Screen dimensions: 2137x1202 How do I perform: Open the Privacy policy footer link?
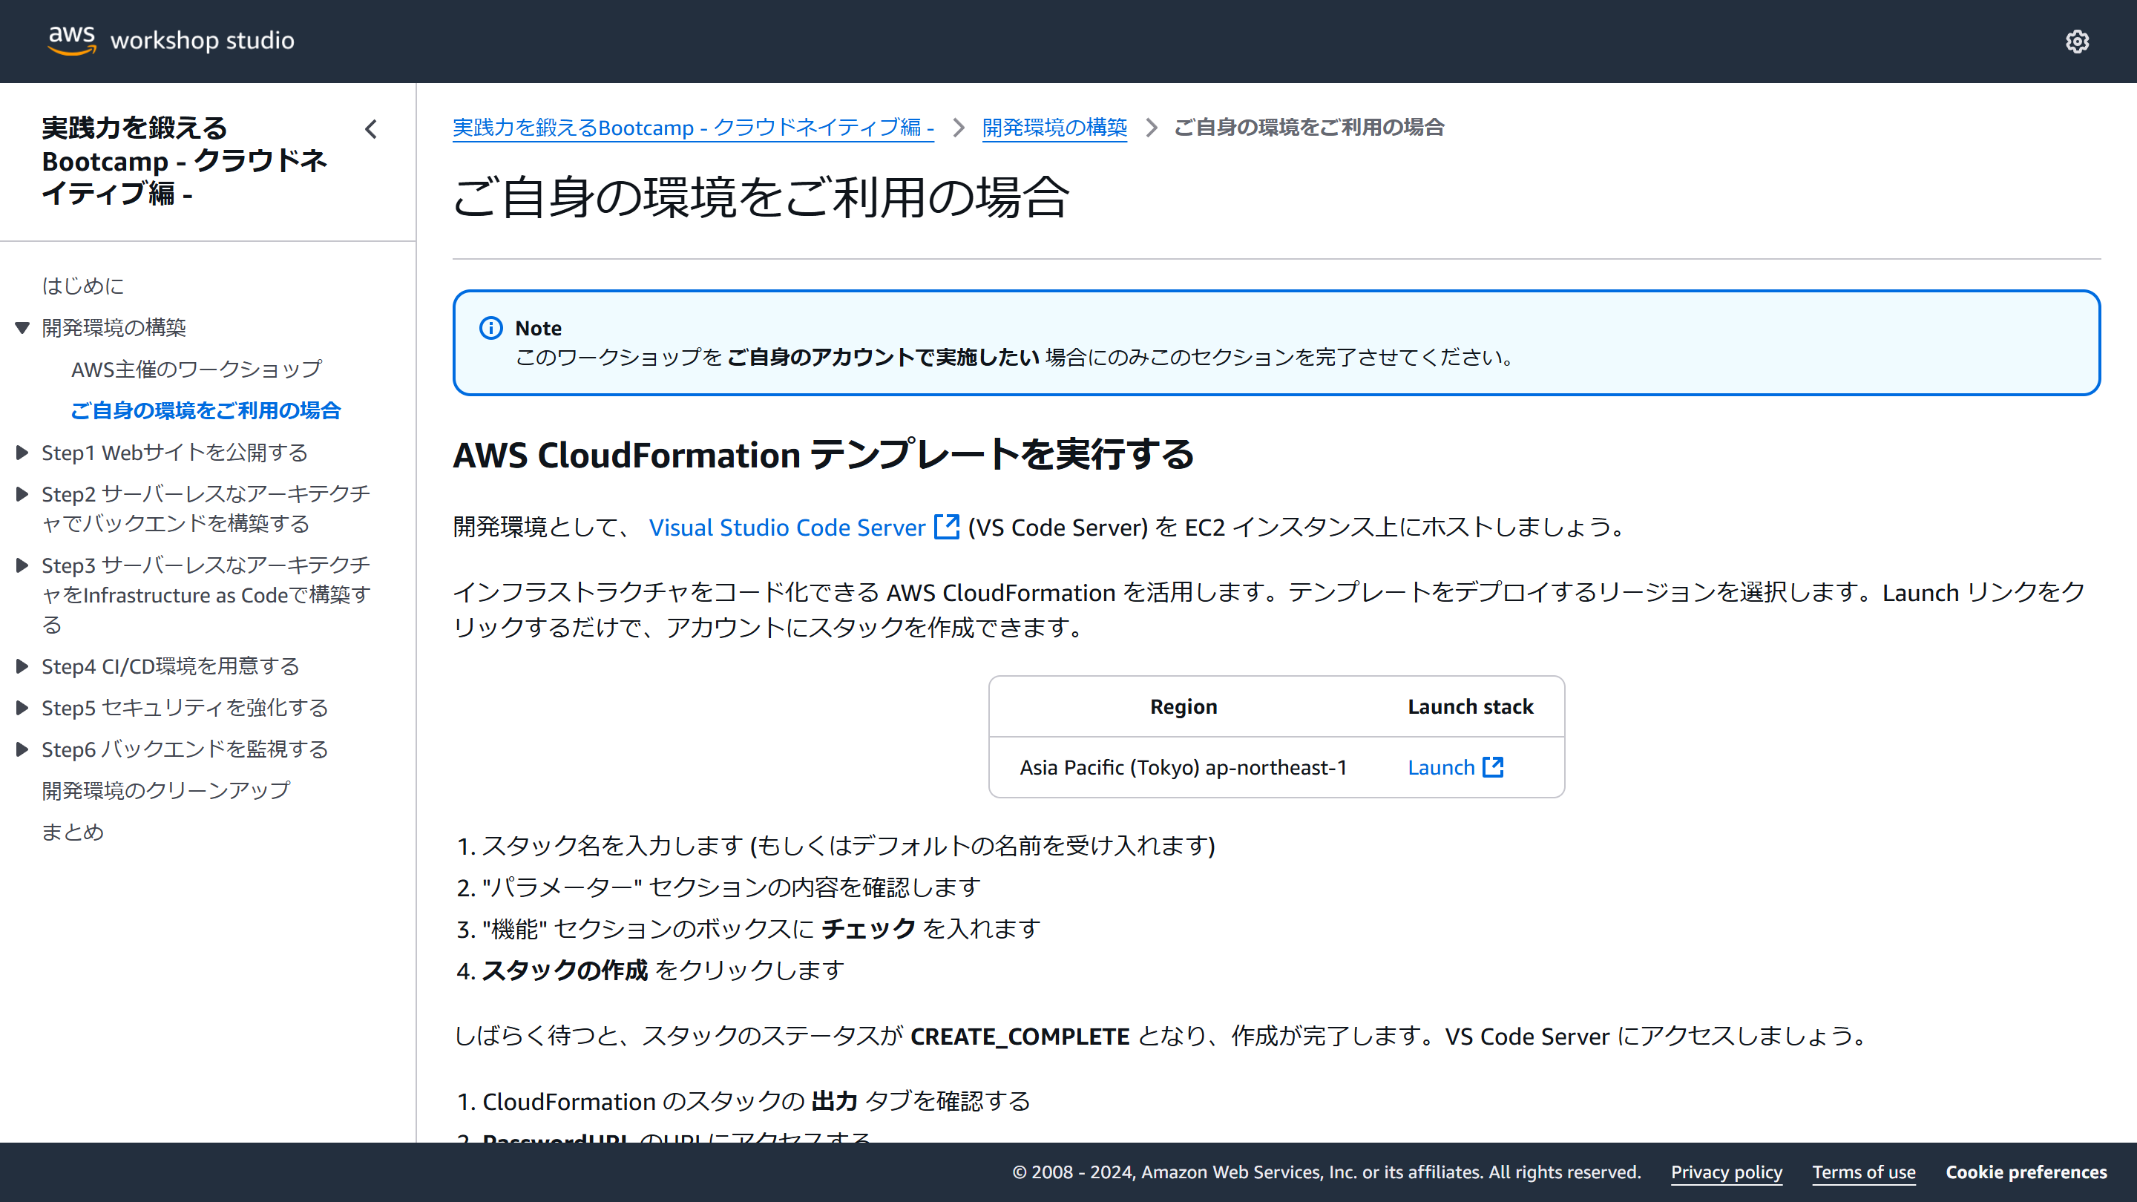[x=1725, y=1172]
